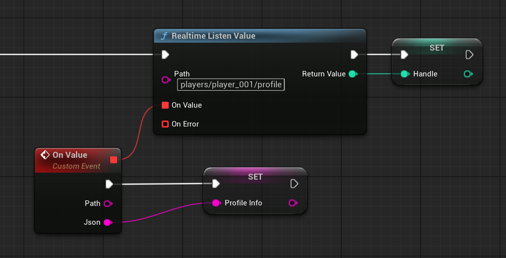Click the On Value event execution output pin

tap(110, 184)
